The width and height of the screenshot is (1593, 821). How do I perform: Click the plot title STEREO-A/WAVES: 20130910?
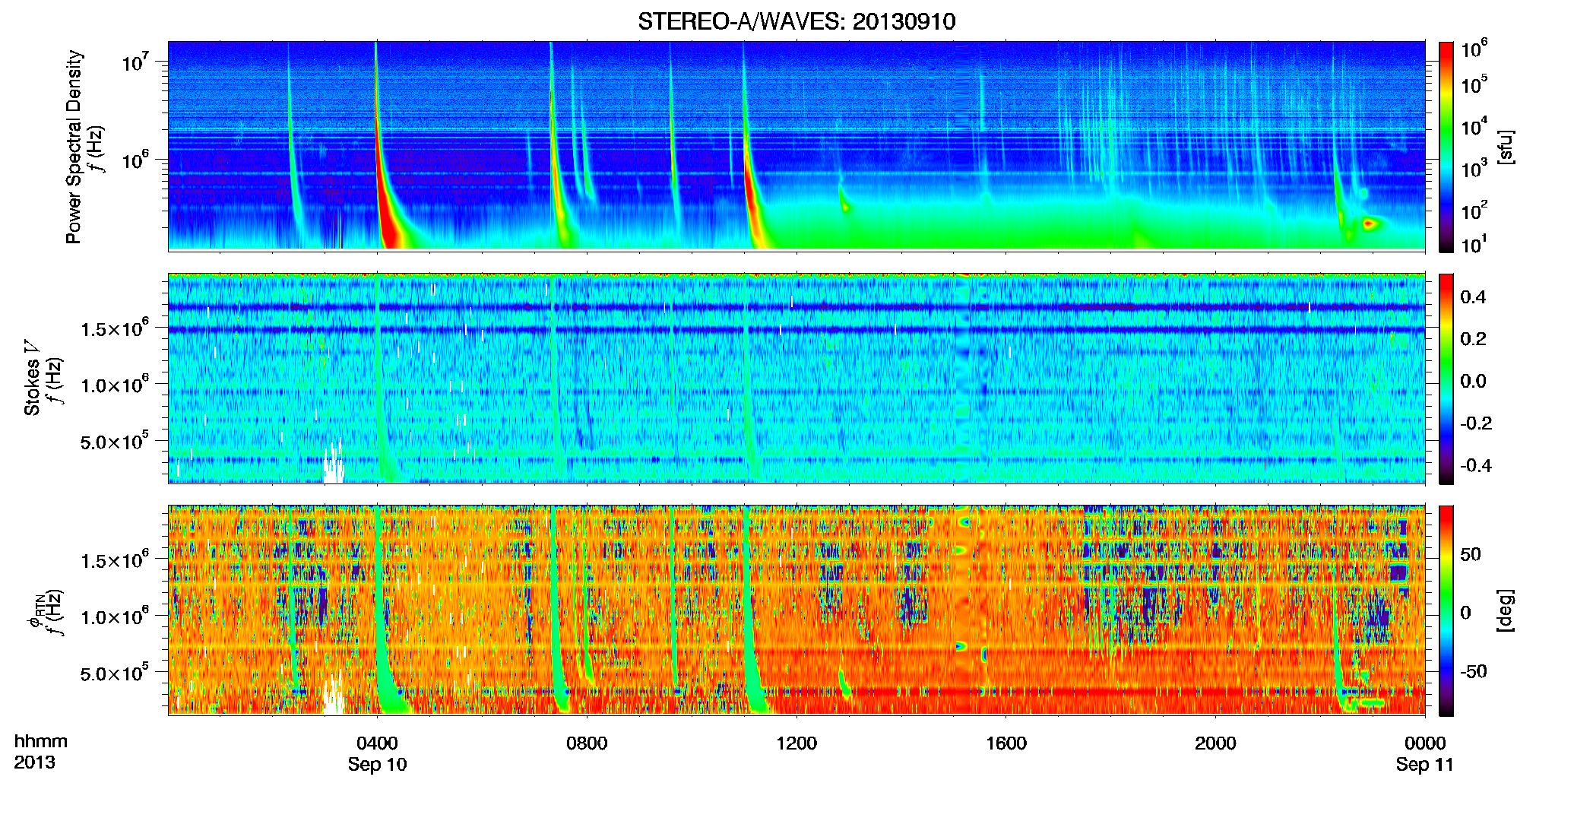[796, 21]
